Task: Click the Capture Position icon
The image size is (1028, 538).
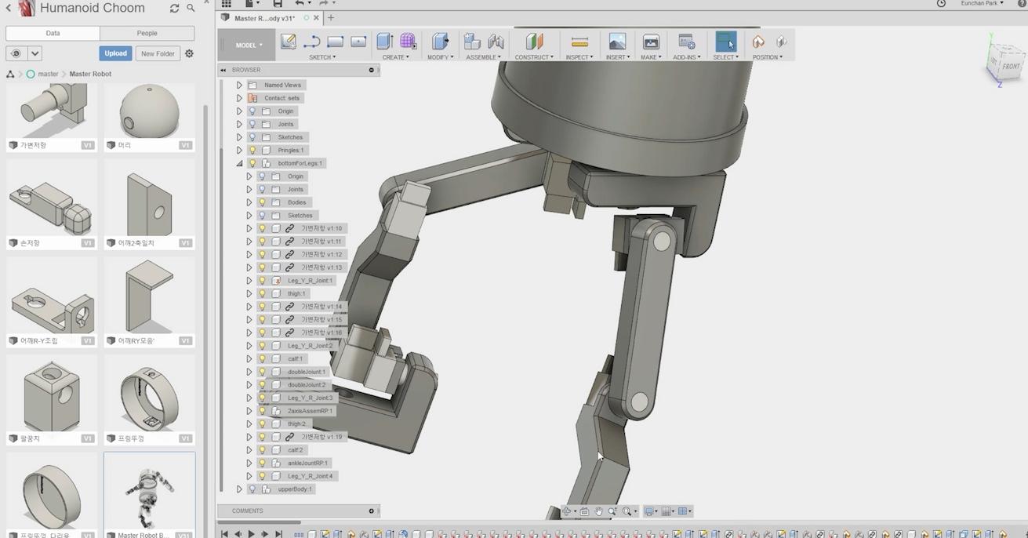Action: pos(758,42)
